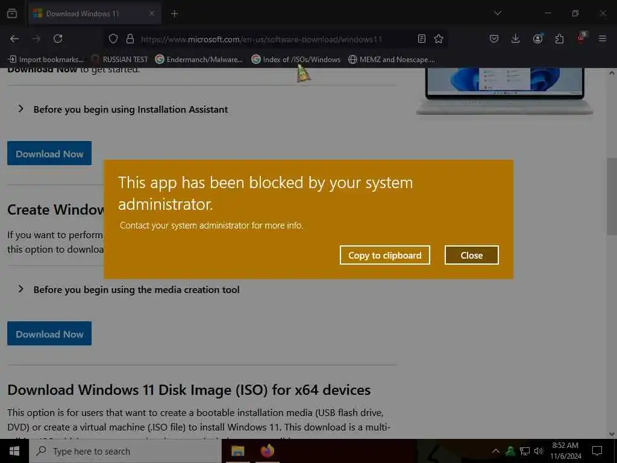Open a new tab
The width and height of the screenshot is (617, 463).
tap(175, 14)
